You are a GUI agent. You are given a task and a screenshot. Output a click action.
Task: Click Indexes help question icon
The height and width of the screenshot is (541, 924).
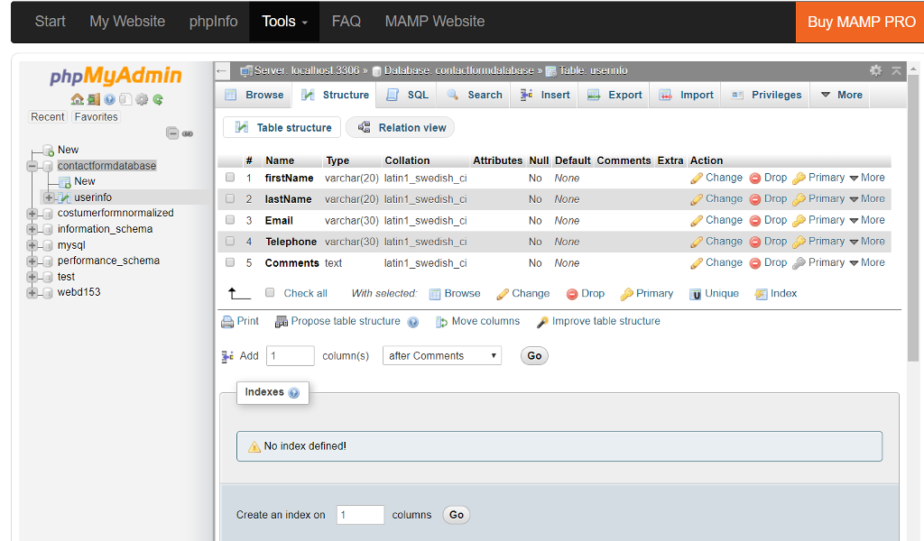(294, 392)
